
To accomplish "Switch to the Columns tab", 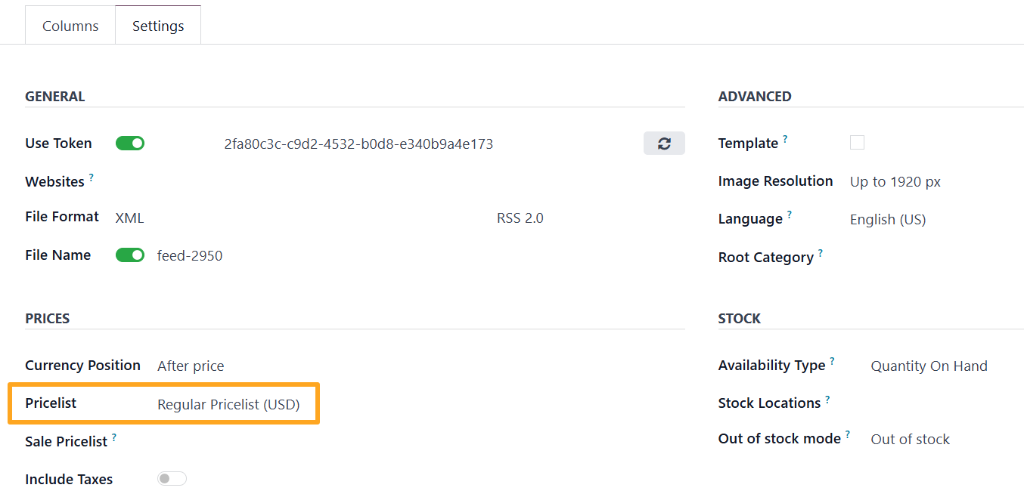I will click(x=70, y=25).
